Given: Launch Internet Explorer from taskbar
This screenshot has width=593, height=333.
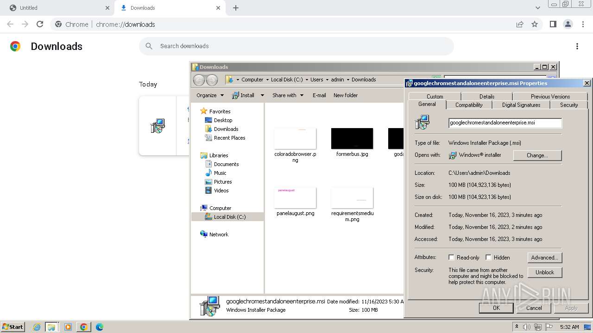Looking at the screenshot, I should [37, 327].
